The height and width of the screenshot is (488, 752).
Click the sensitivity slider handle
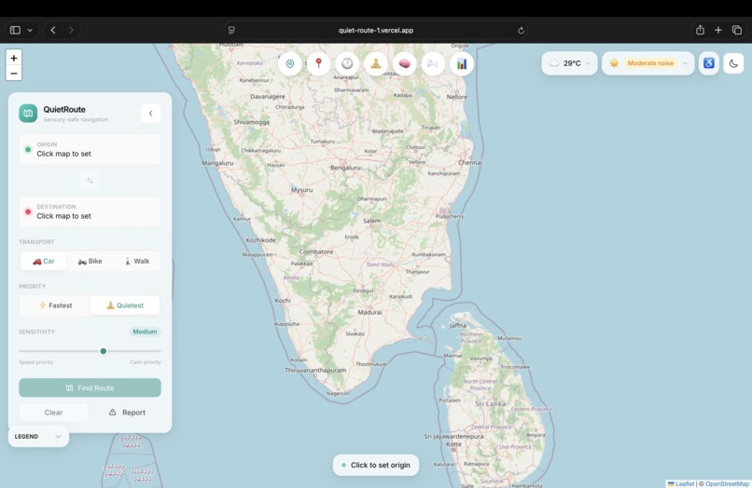104,351
